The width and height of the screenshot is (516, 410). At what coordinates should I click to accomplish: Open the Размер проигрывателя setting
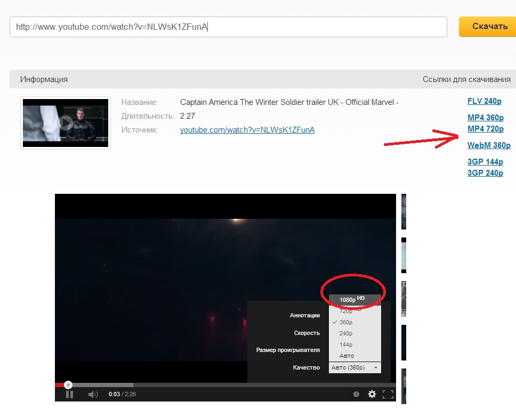(288, 350)
